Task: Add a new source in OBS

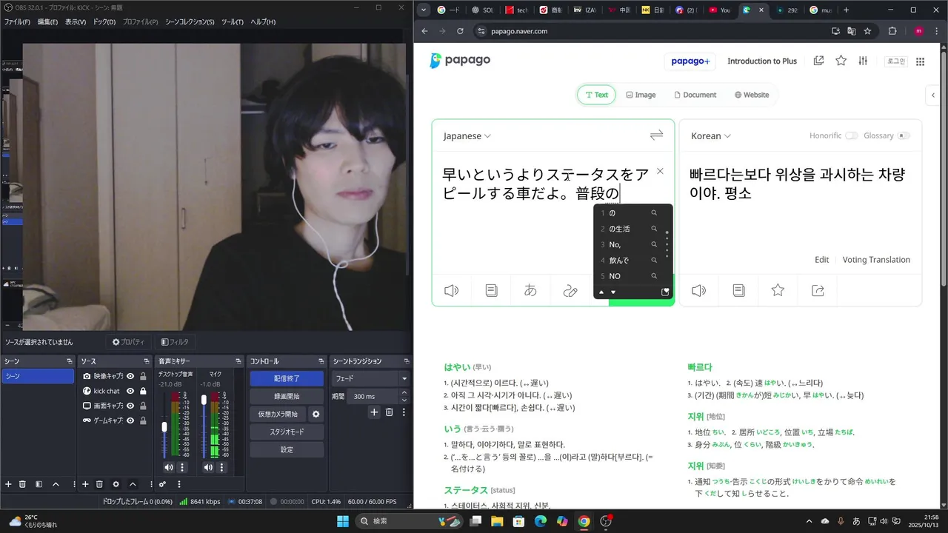Action: 85,484
